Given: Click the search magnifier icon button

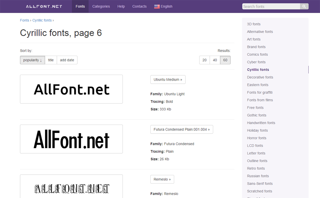Looking at the screenshot, I should pos(304,6).
